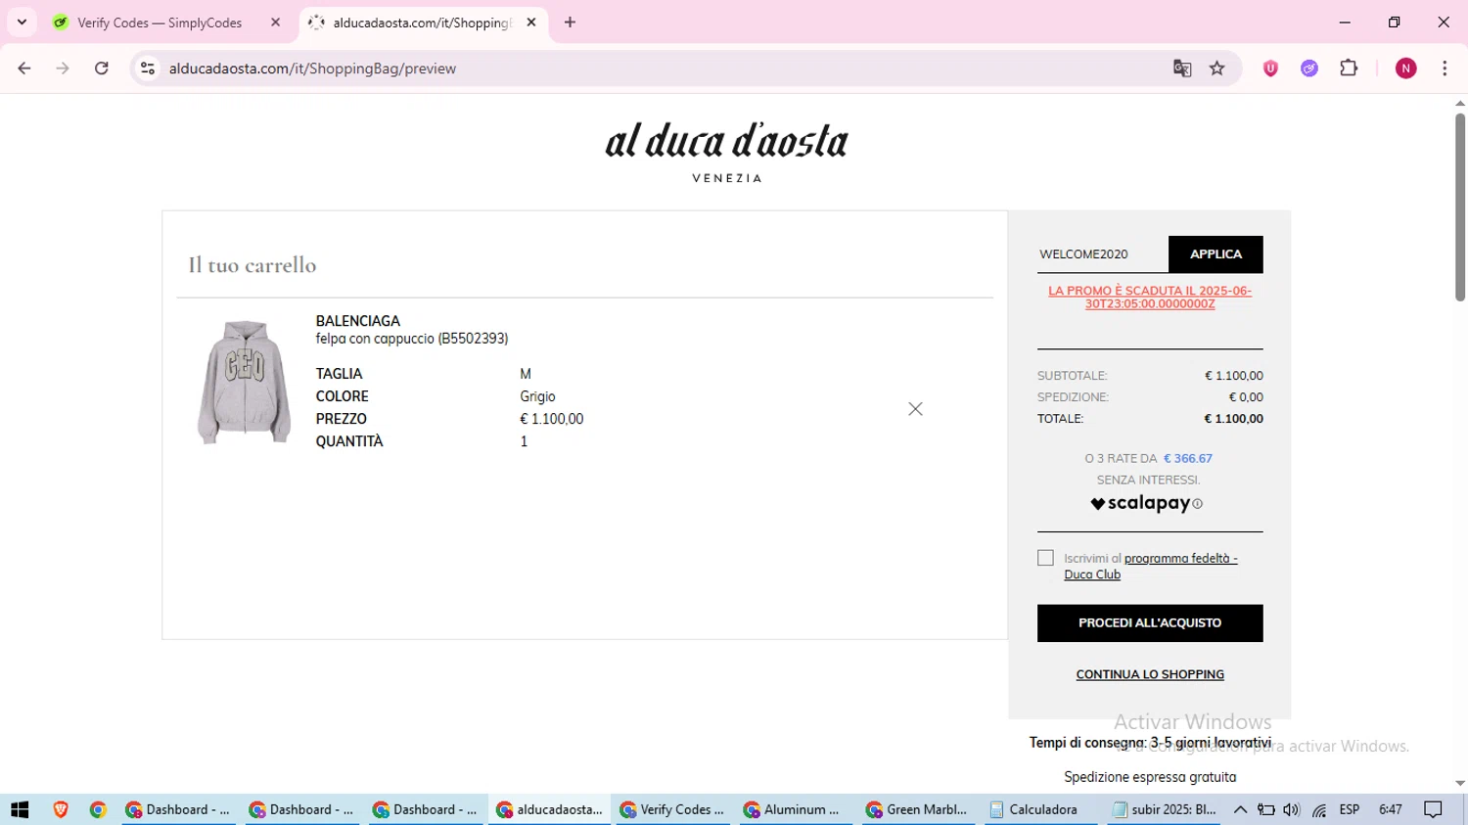Viewport: 1468px width, 825px height.
Task: Click the expired promo message link
Action: [x=1150, y=298]
